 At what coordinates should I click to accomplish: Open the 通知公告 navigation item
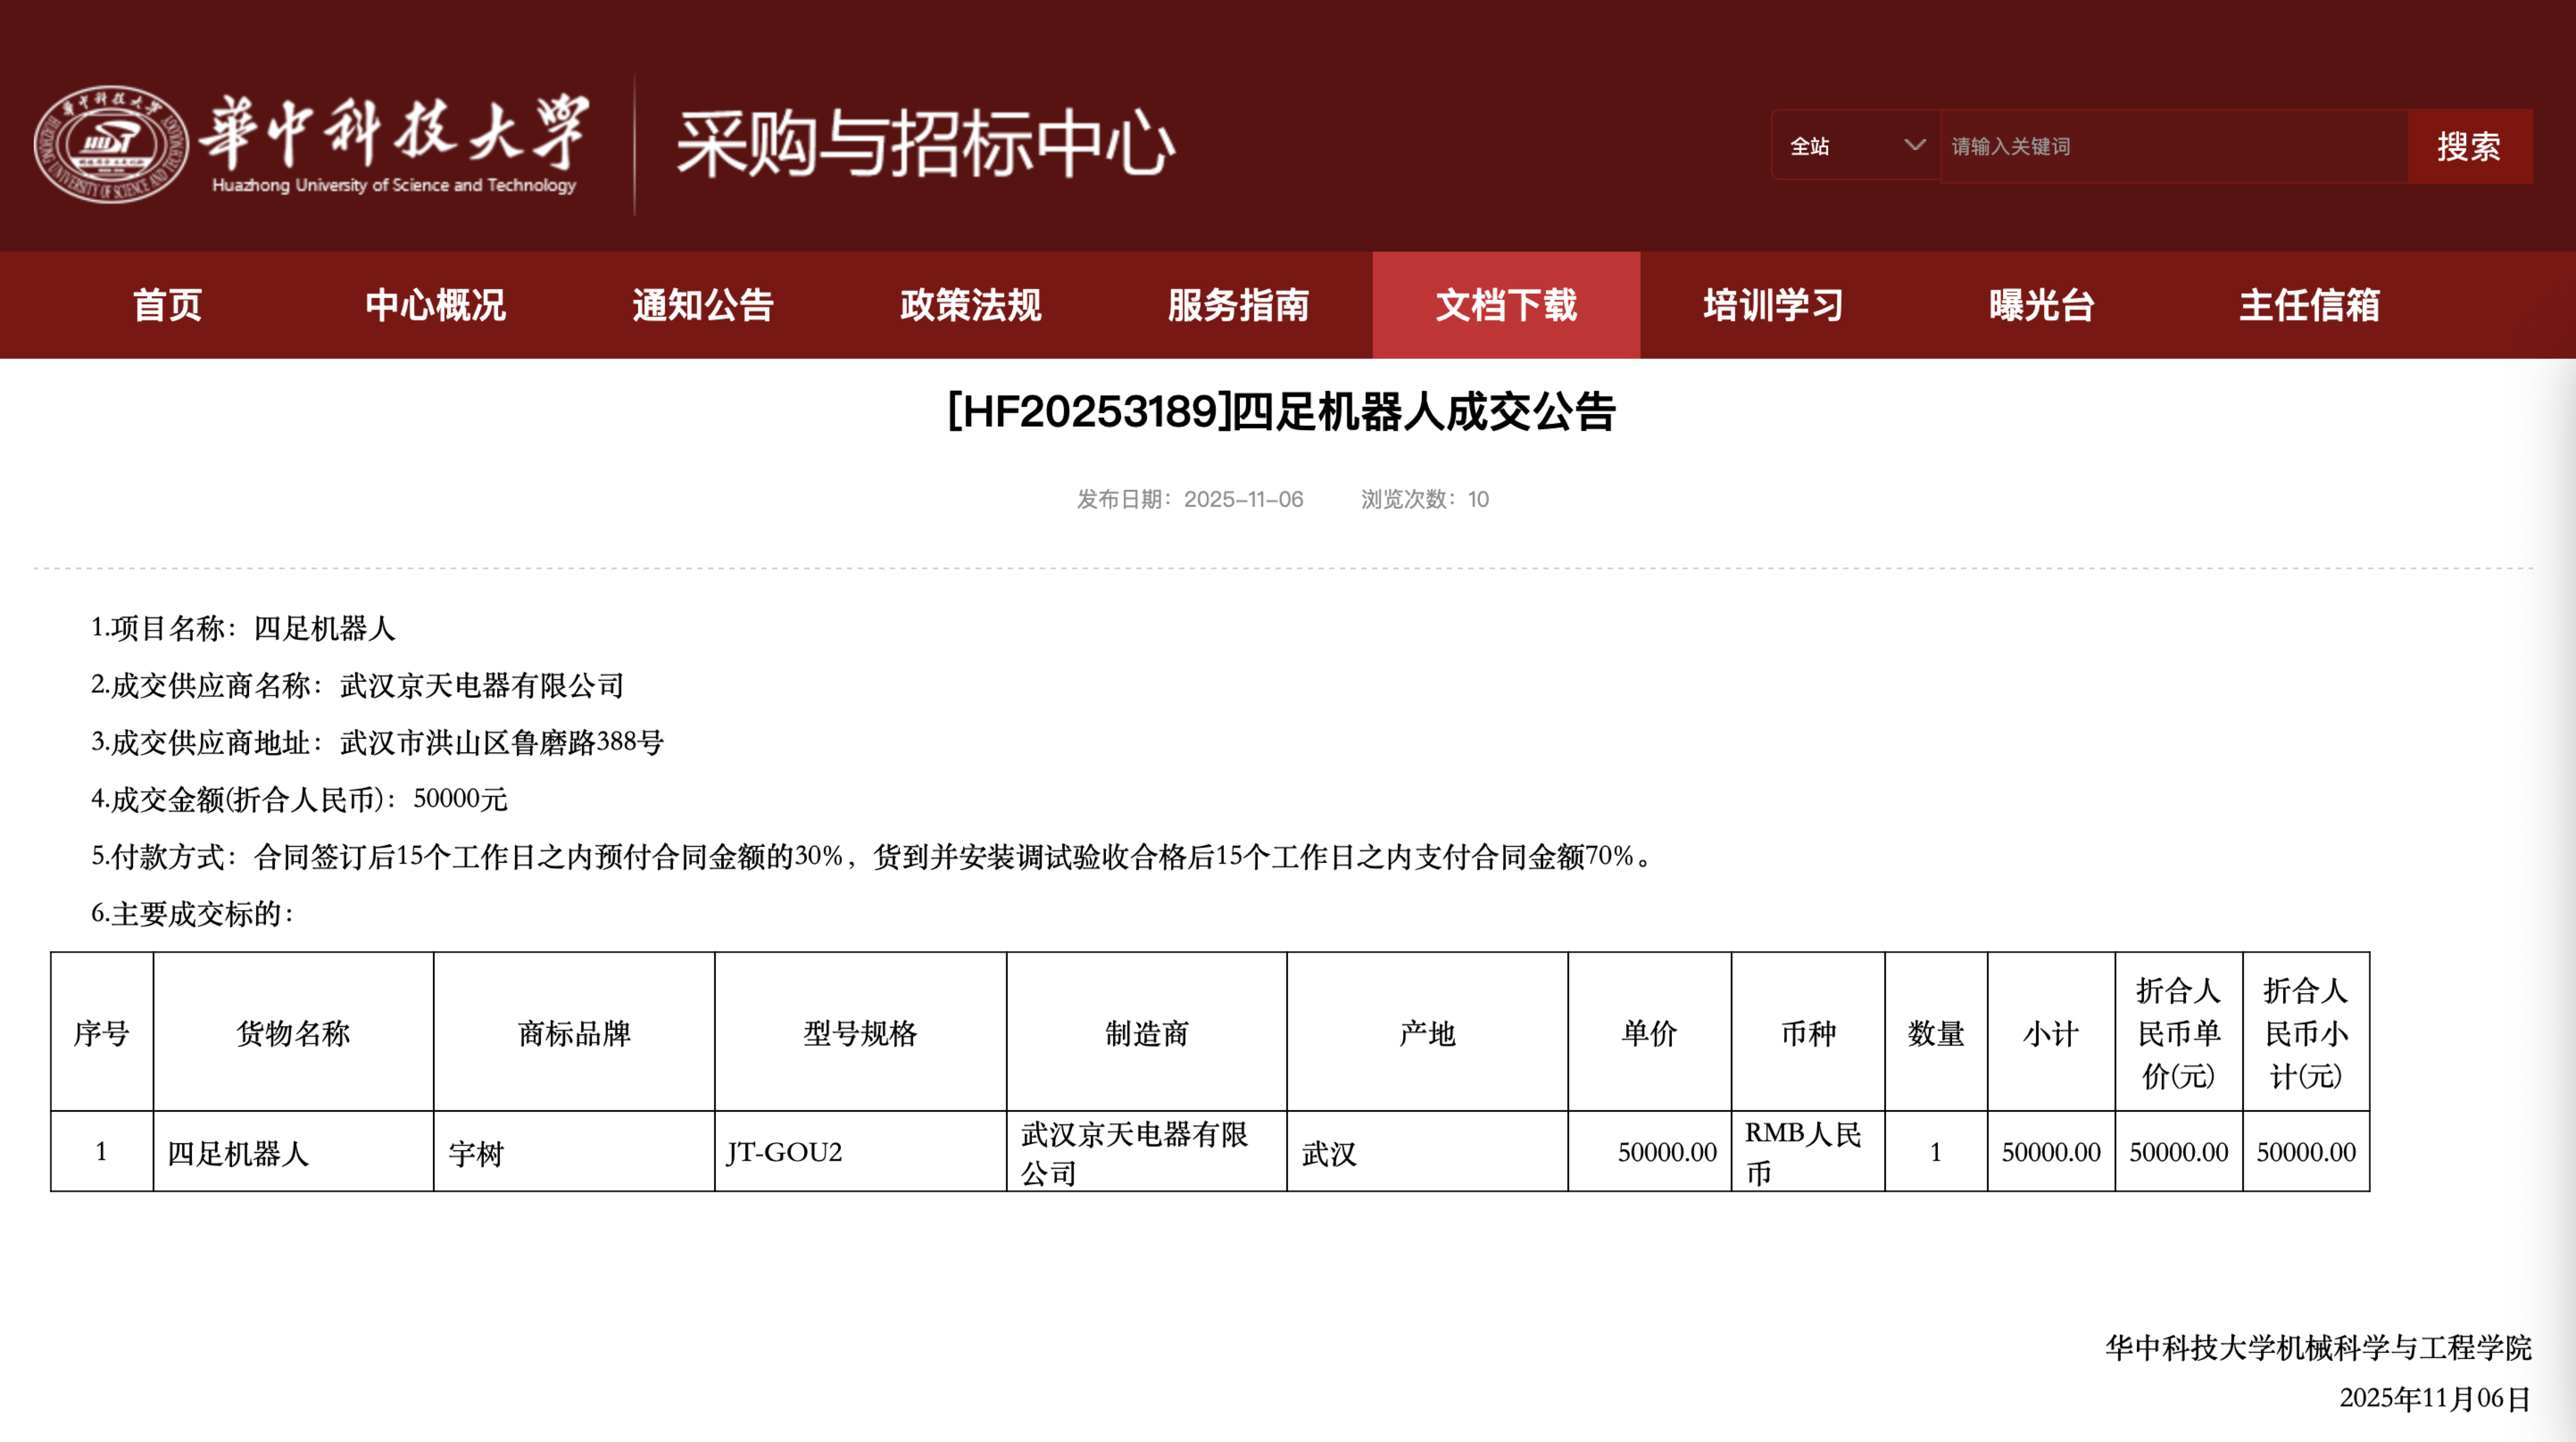[x=702, y=305]
